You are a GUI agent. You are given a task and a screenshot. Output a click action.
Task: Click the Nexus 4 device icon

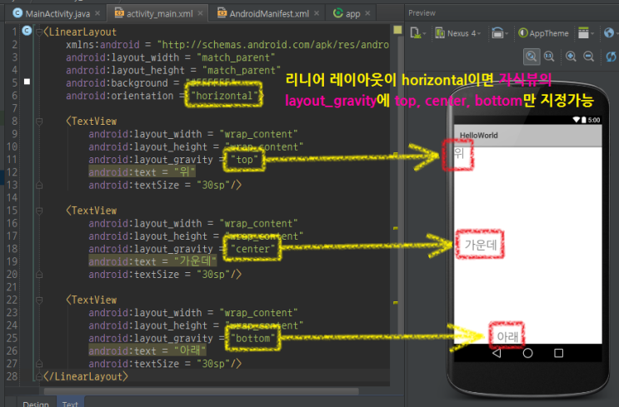tap(440, 33)
